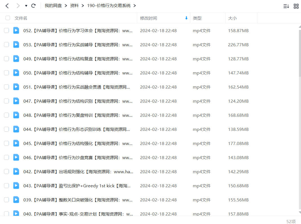Check the box for file 044
The image size is (301, 224).
coord(6,129)
